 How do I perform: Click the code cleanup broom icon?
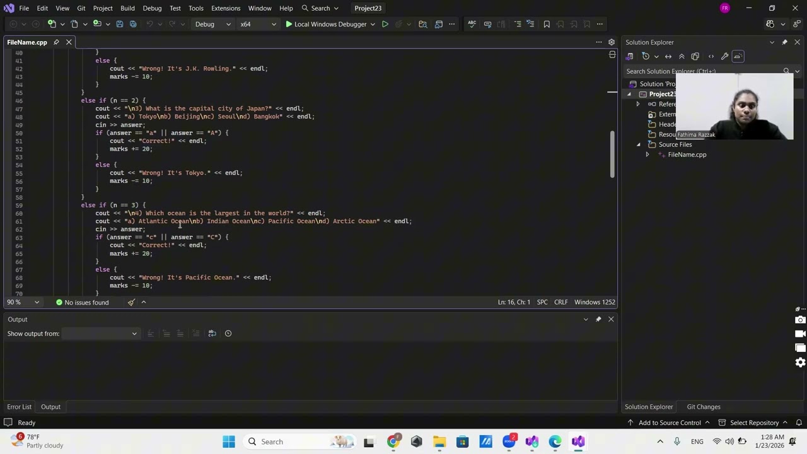tap(131, 303)
